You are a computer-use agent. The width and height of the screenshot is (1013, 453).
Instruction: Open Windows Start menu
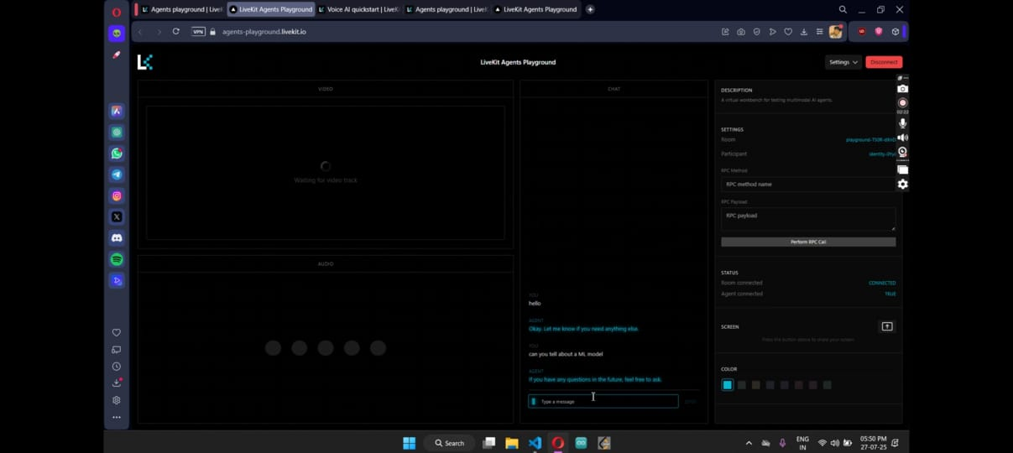(x=410, y=443)
